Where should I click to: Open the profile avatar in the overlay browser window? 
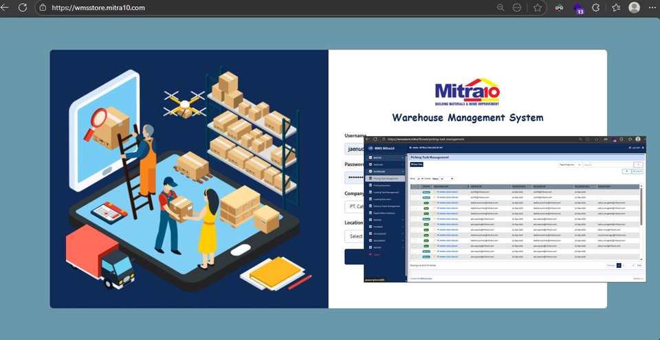click(x=638, y=139)
